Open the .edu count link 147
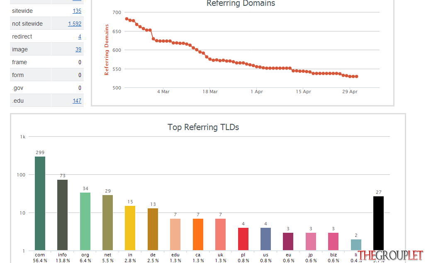Image resolution: width=426 pixels, height=263 pixels. (77, 101)
